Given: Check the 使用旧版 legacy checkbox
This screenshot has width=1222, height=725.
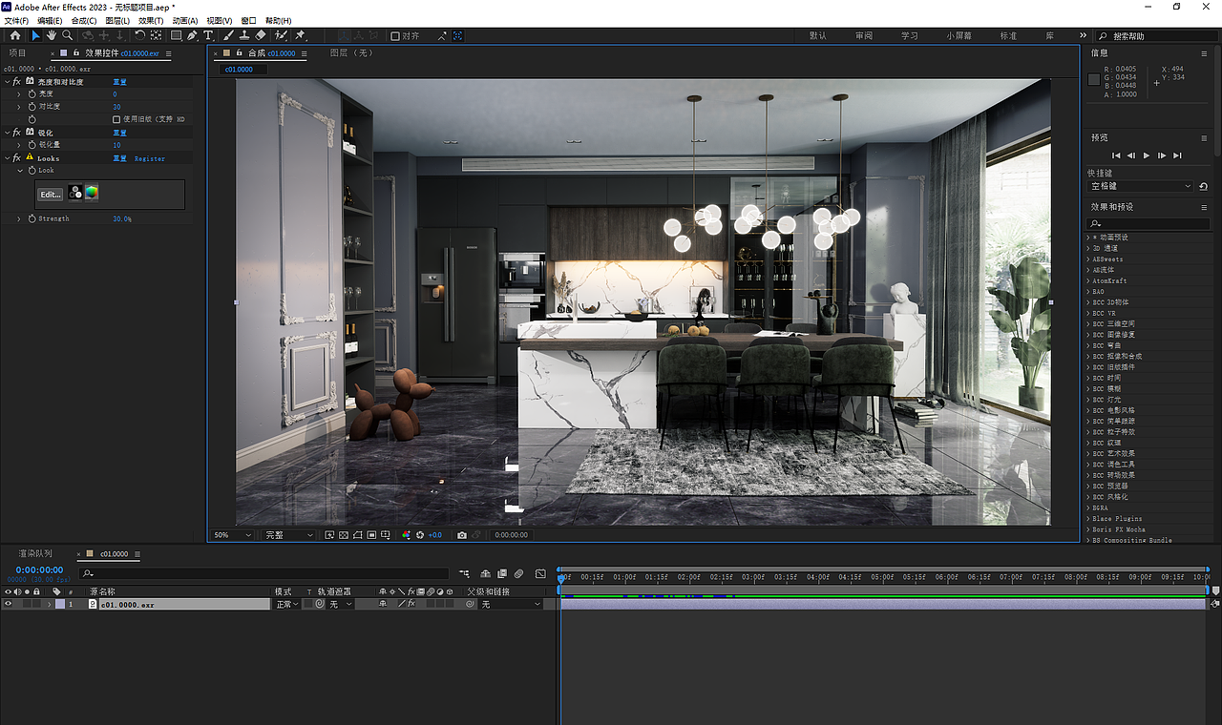Looking at the screenshot, I should pos(116,119).
